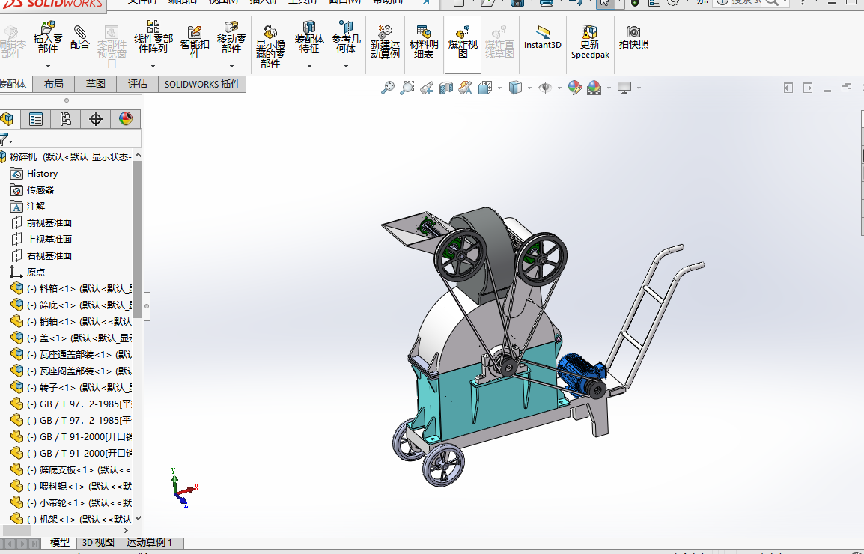Click View Settings monitor icon
Viewport: 864px width, 554px height.
624,88
